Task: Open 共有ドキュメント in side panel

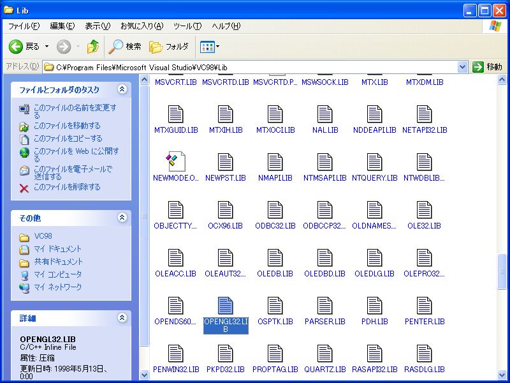Action: click(x=59, y=262)
